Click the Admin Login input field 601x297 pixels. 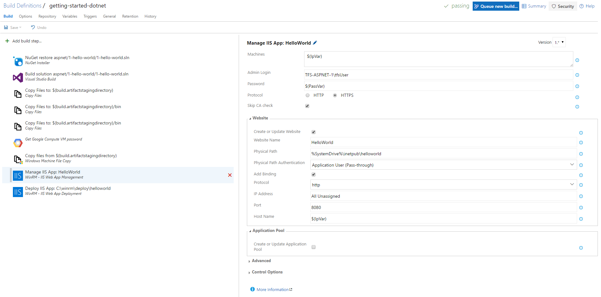[x=438, y=74]
